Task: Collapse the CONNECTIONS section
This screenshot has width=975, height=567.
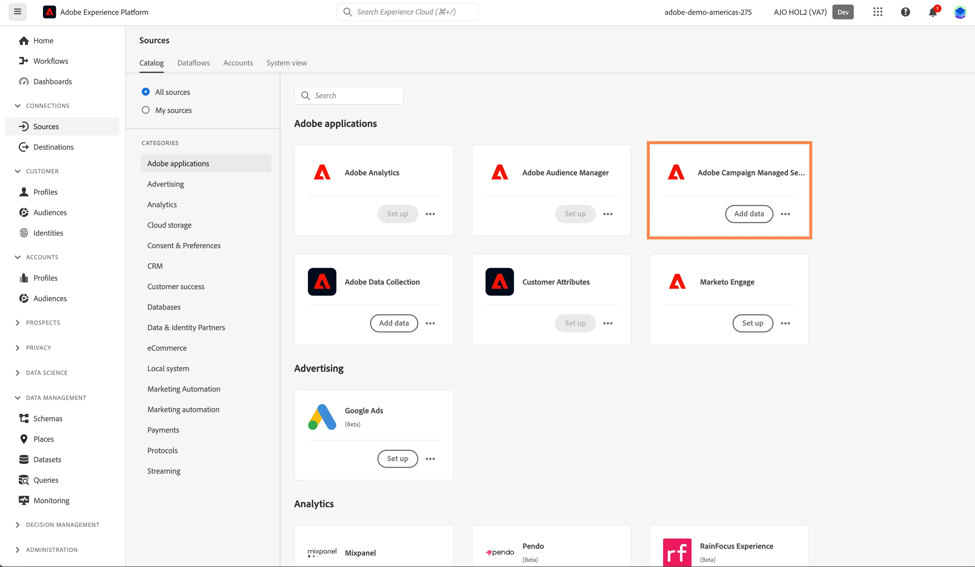Action: pyautogui.click(x=17, y=106)
